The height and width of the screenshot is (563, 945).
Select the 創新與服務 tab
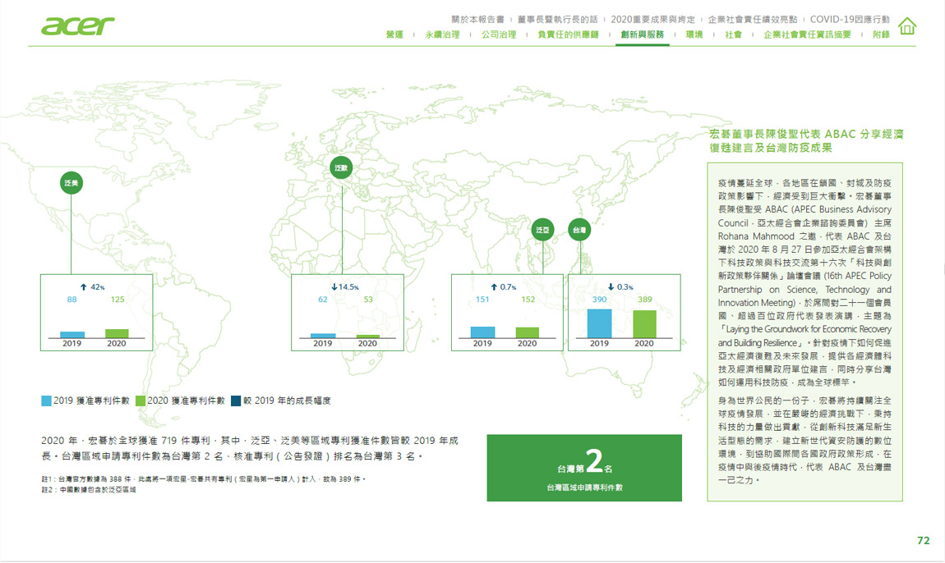point(643,35)
